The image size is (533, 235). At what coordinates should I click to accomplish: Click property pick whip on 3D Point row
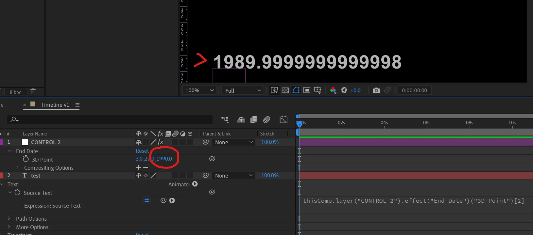tap(212, 159)
